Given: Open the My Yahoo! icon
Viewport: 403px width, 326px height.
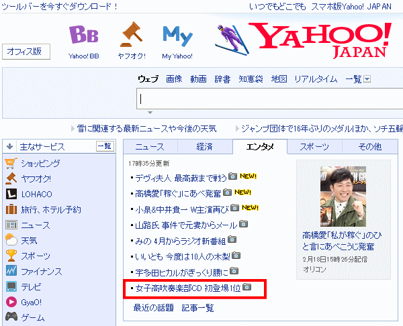Looking at the screenshot, I should point(177,36).
